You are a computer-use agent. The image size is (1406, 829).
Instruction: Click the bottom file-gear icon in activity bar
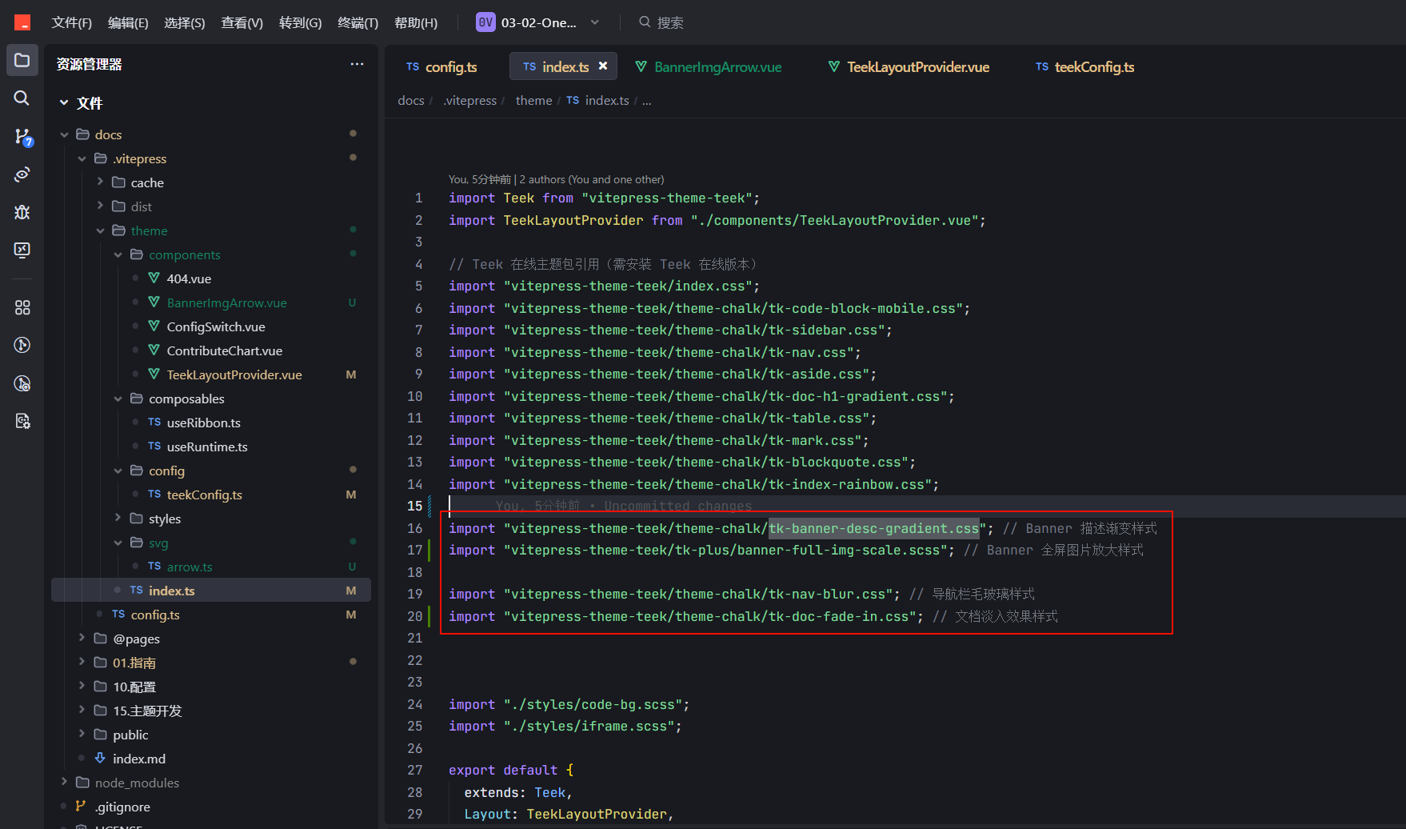tap(22, 421)
